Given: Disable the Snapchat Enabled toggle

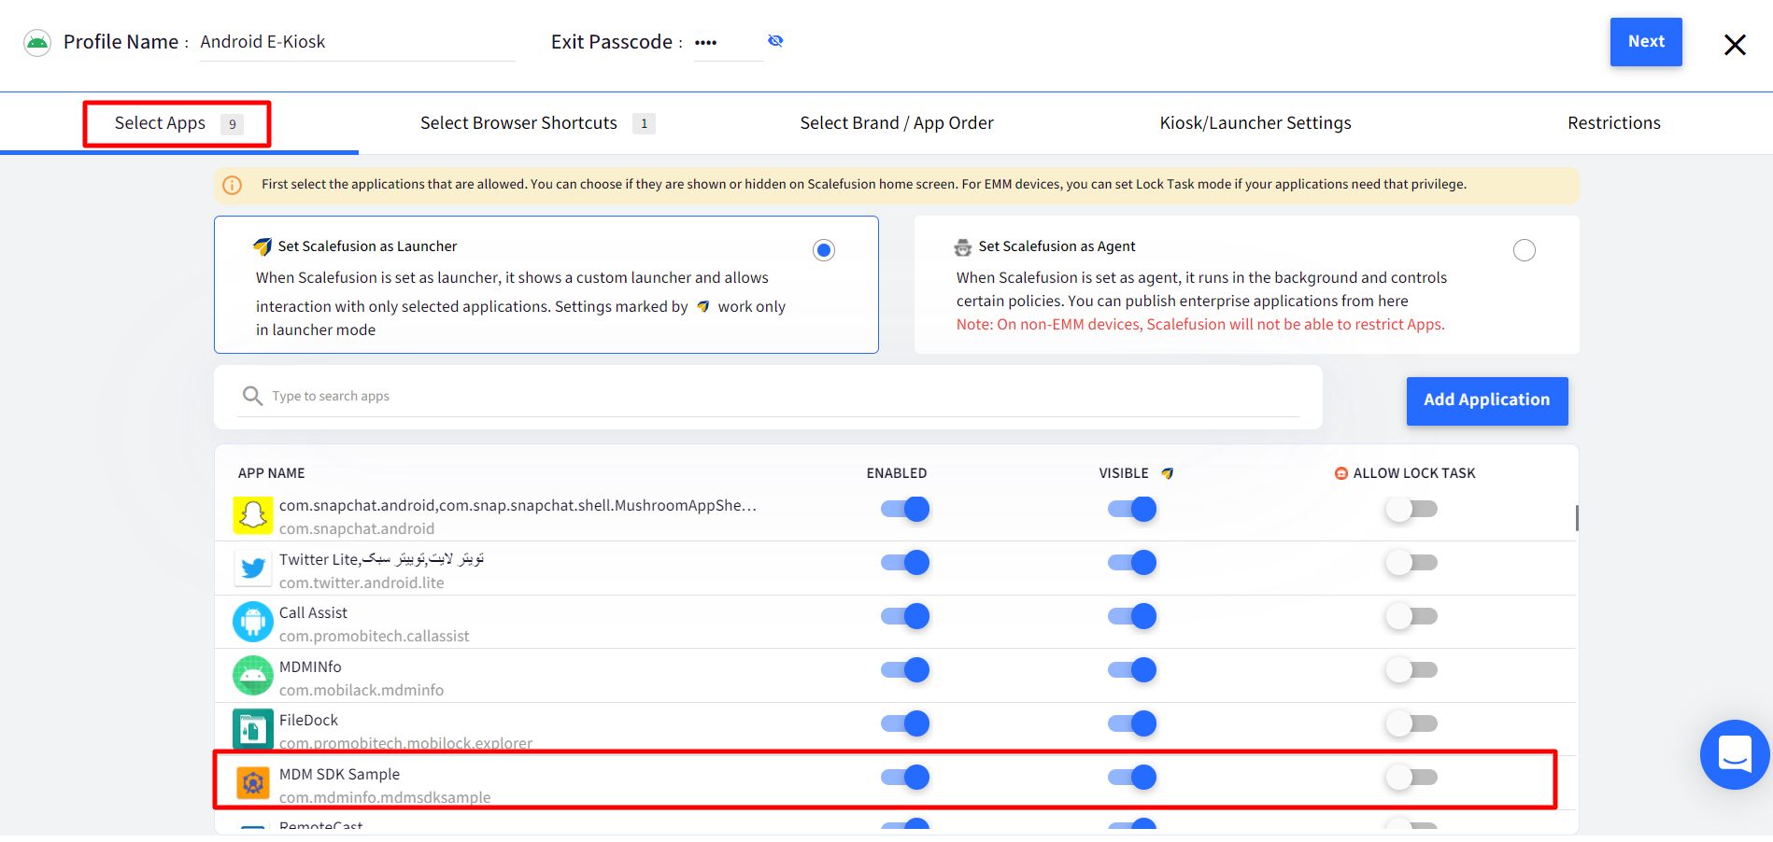Looking at the screenshot, I should 905,509.
